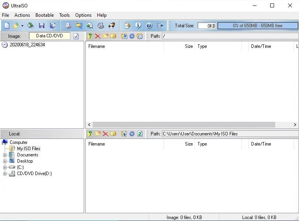The image size is (299, 221).
Task: Select My ISO Files in the Local tree
Action: click(x=28, y=149)
